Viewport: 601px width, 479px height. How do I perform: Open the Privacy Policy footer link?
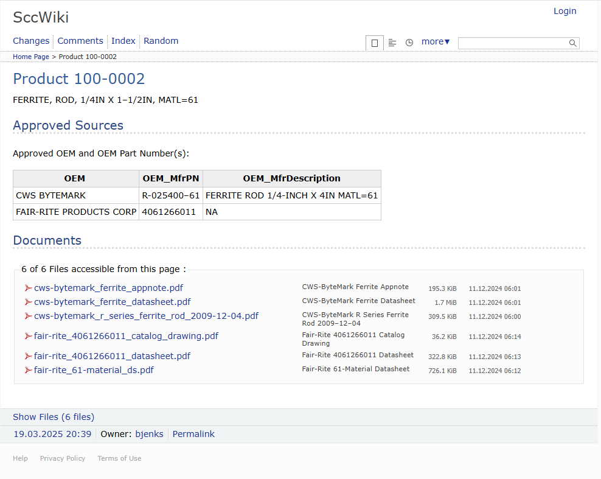[x=63, y=459]
